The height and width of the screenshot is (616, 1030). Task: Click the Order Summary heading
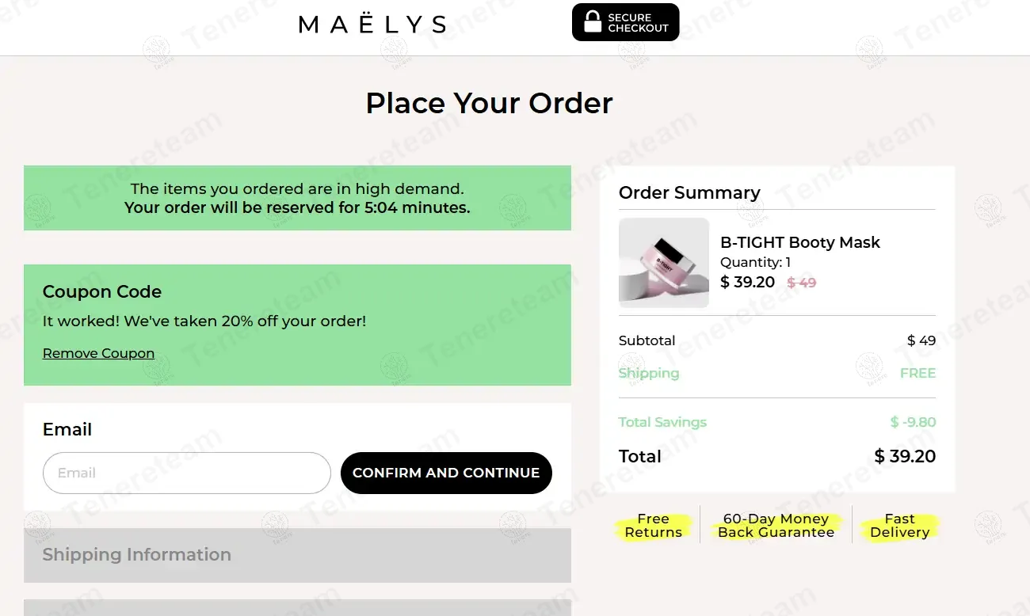coord(689,192)
